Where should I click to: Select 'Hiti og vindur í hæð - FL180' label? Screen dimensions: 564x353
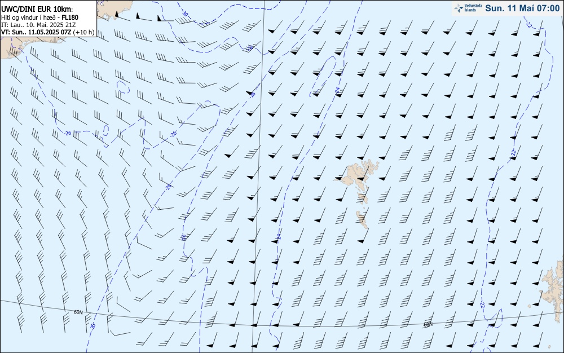click(39, 17)
